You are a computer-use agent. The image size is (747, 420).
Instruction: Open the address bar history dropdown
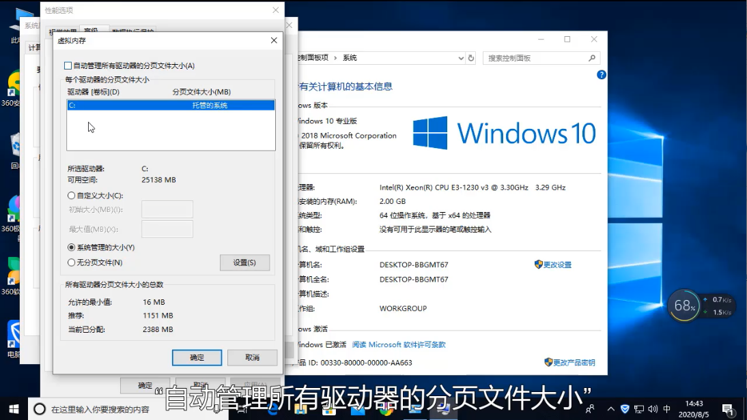461,58
